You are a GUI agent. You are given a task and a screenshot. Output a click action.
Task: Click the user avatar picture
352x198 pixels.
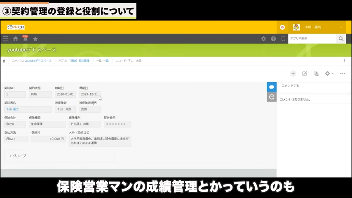(296, 27)
